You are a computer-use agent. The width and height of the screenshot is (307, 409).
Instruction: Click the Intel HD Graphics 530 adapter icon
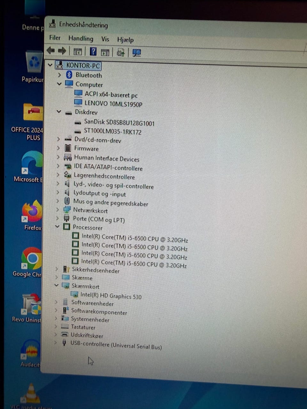[x=74, y=294]
